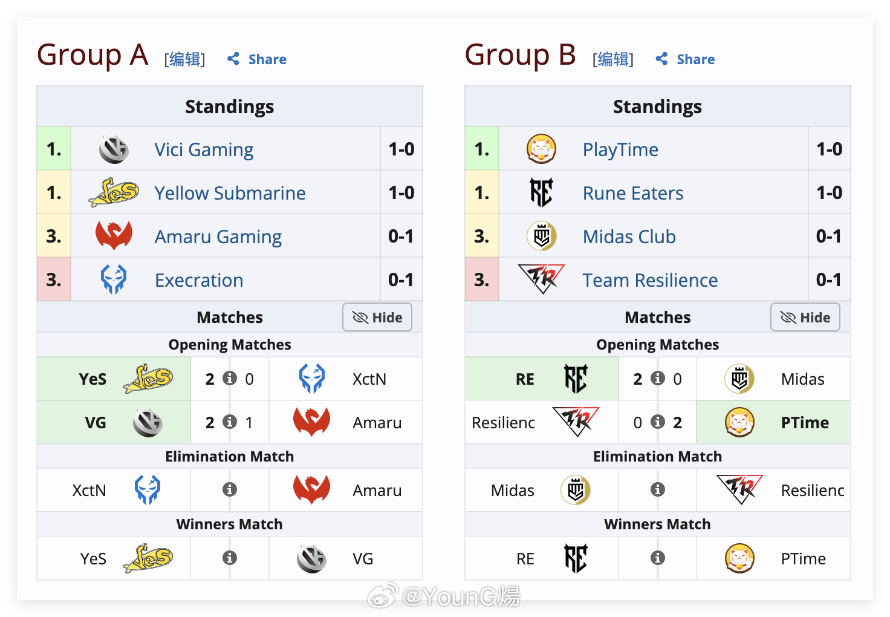Hide Group B matches
Viewport: 890px width, 617px height.
click(x=805, y=317)
